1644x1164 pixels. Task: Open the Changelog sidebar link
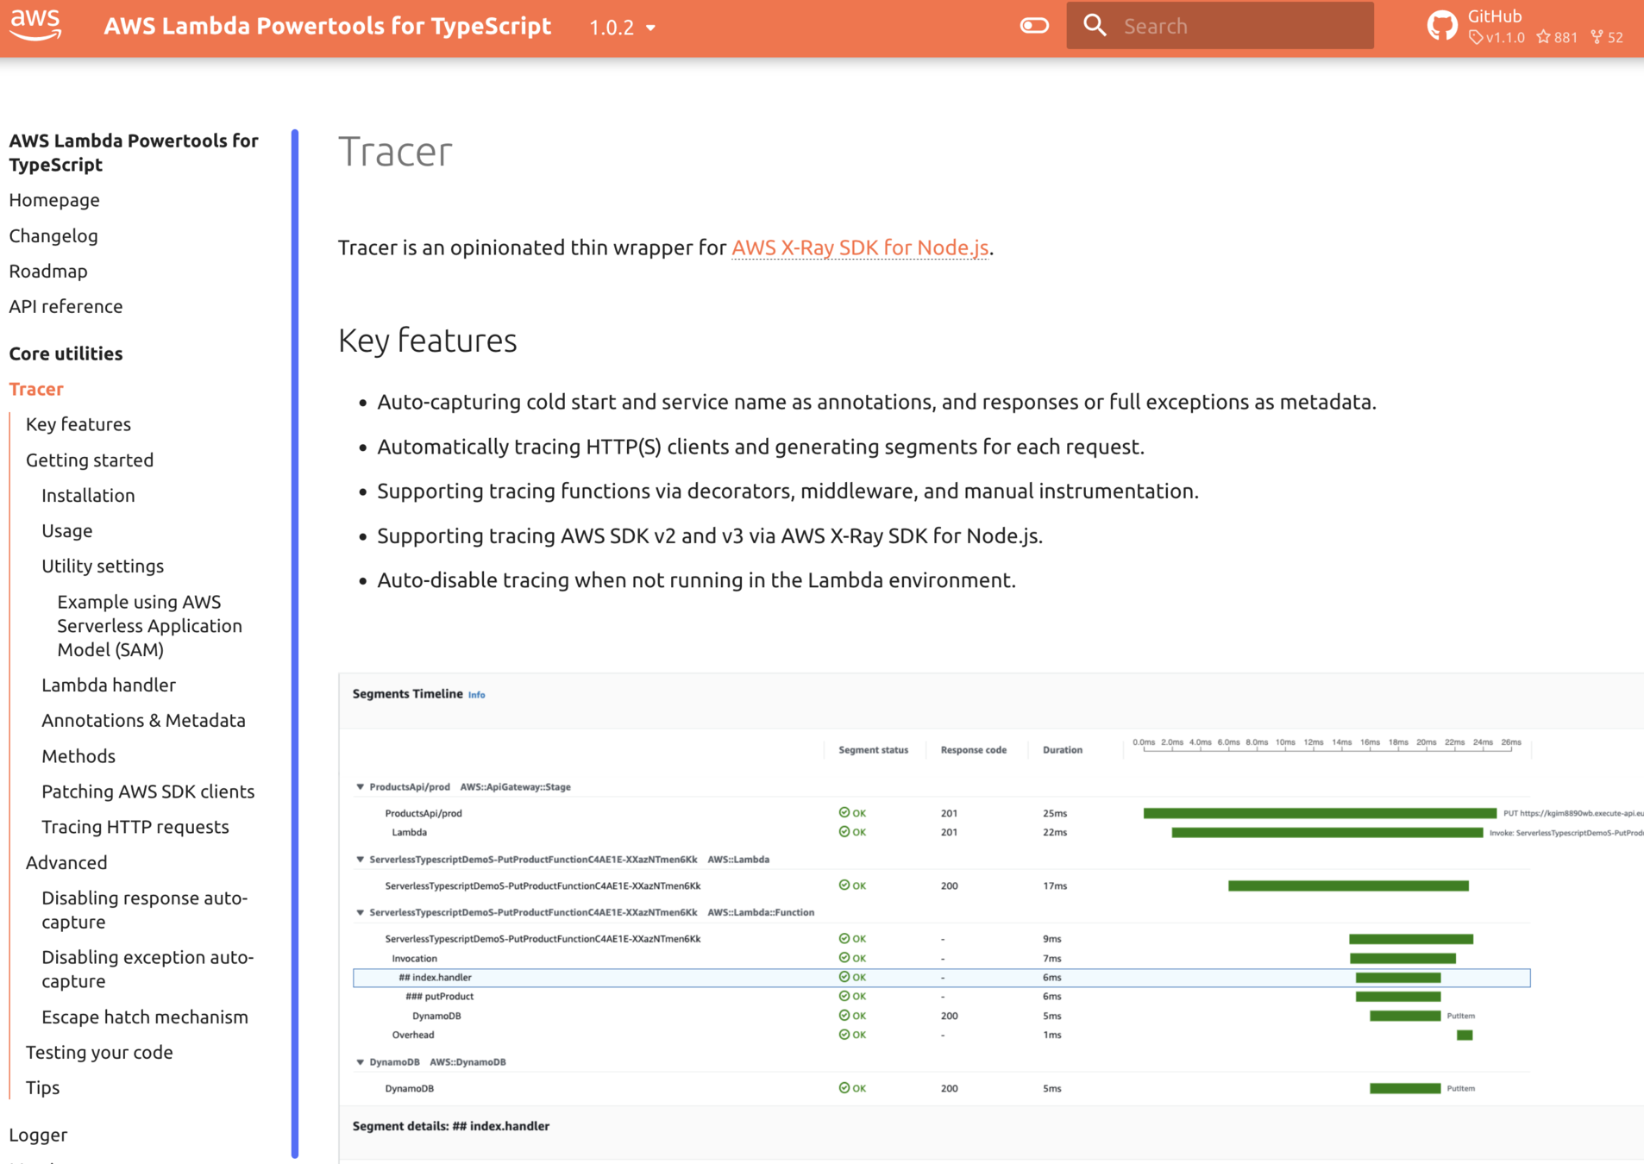tap(53, 235)
